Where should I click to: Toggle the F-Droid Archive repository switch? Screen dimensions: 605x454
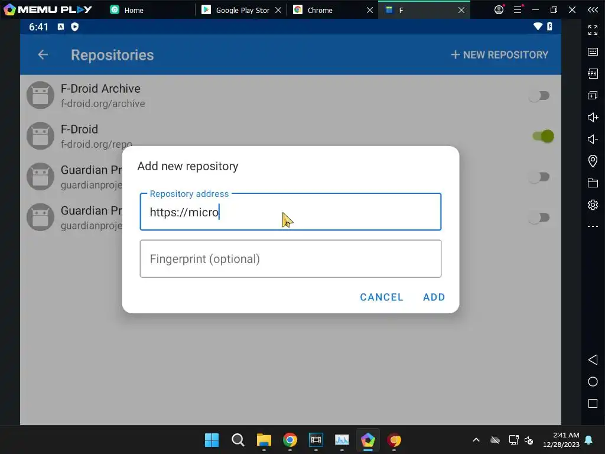(x=539, y=96)
